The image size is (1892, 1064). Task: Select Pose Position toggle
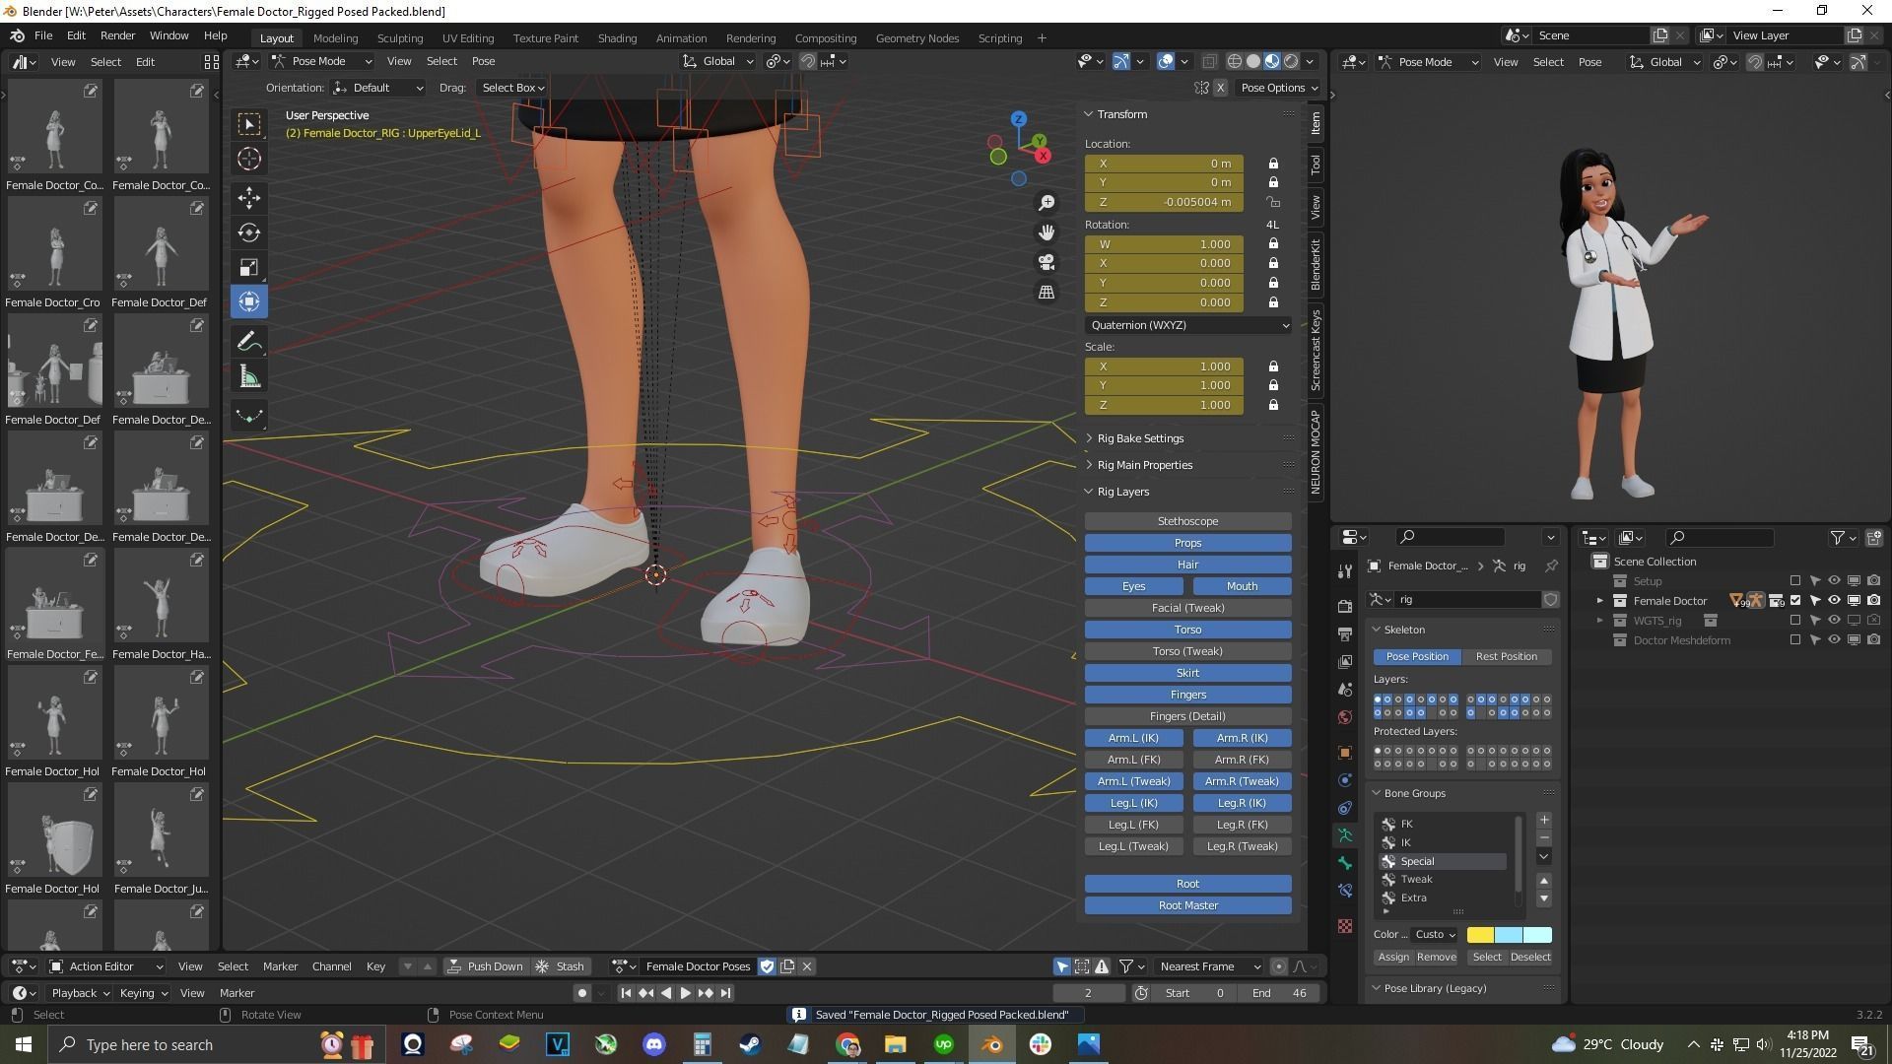[1417, 656]
